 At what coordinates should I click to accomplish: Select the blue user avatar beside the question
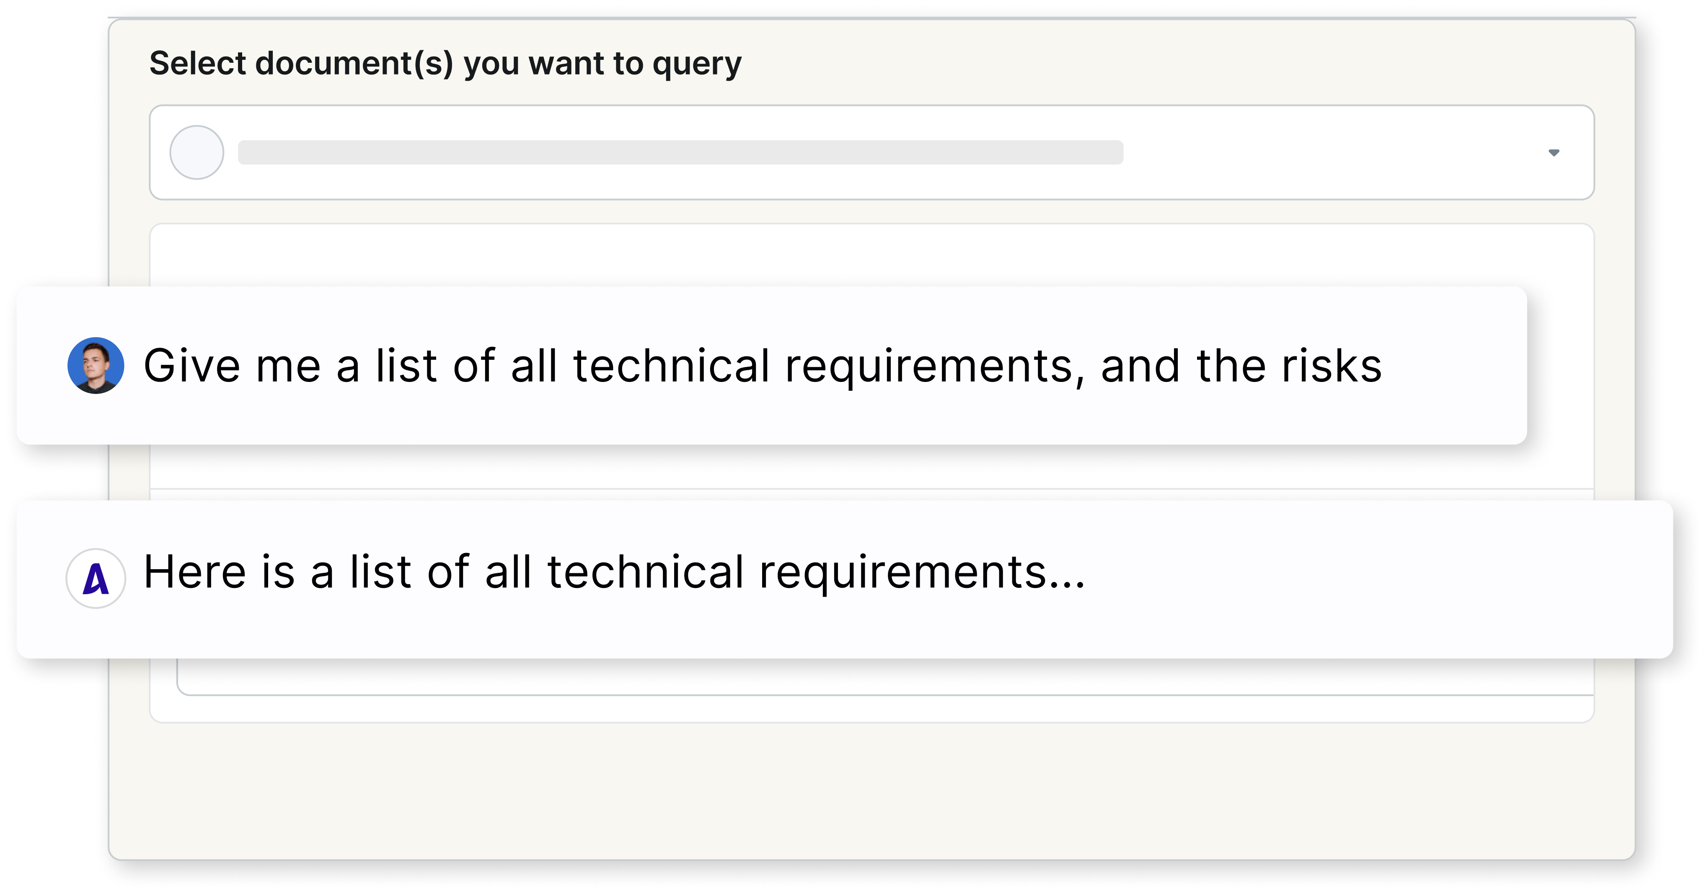pos(97,364)
